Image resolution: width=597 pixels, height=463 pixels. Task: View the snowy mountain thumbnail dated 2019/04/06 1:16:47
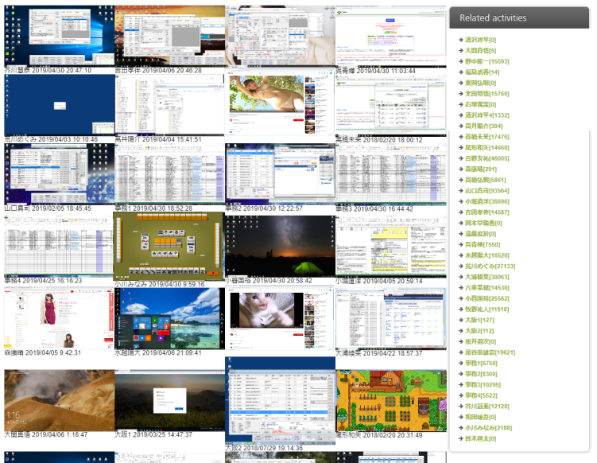pyautogui.click(x=59, y=399)
